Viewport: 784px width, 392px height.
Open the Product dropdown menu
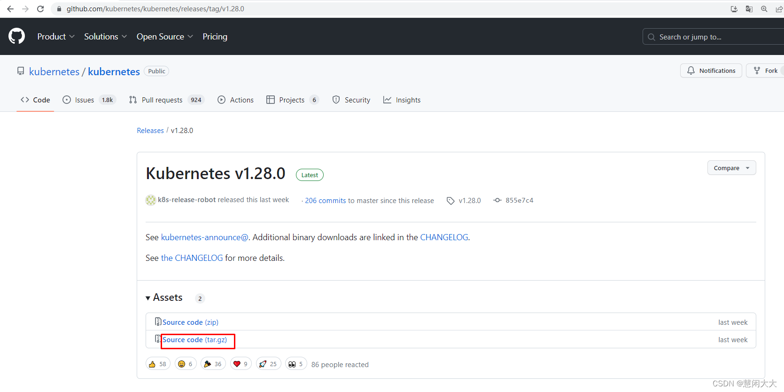pyautogui.click(x=56, y=37)
